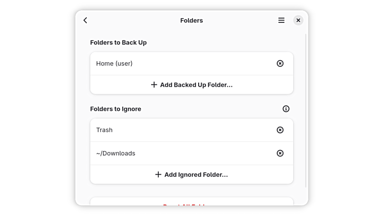Remove Trash from ignored folders
384x216 pixels.
280,130
